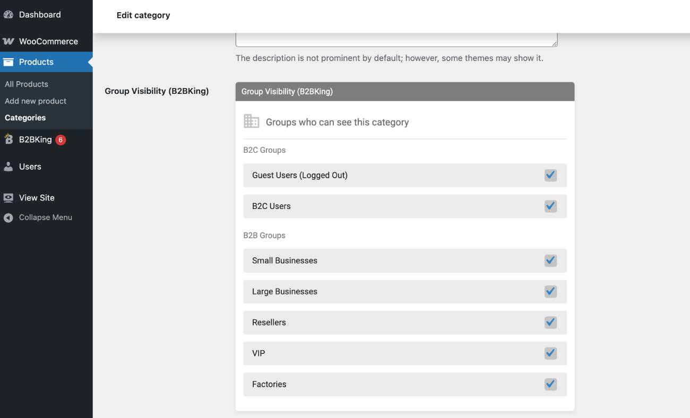Click the B2C Groups section heading
The image size is (690, 418).
(264, 150)
